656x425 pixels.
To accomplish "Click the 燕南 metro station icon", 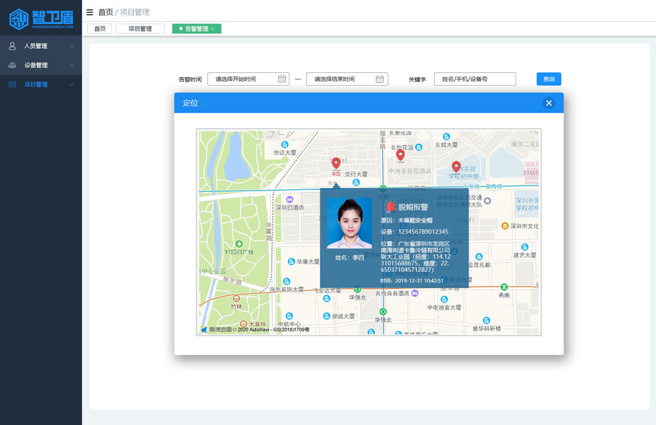I will coord(504,287).
